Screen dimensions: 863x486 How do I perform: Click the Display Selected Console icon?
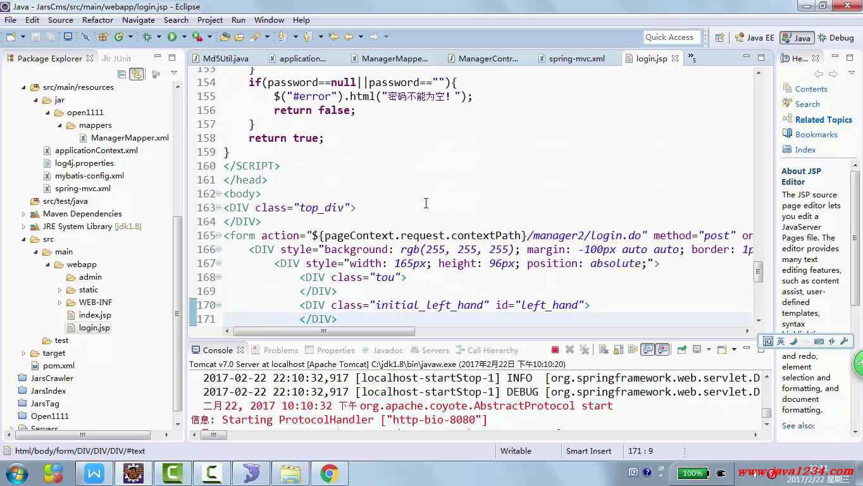697,349
